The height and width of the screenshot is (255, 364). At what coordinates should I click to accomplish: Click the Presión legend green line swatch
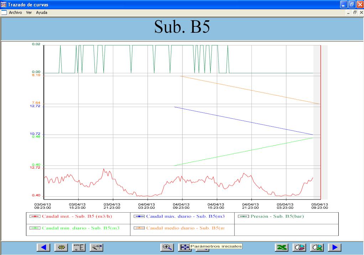tap(243, 216)
